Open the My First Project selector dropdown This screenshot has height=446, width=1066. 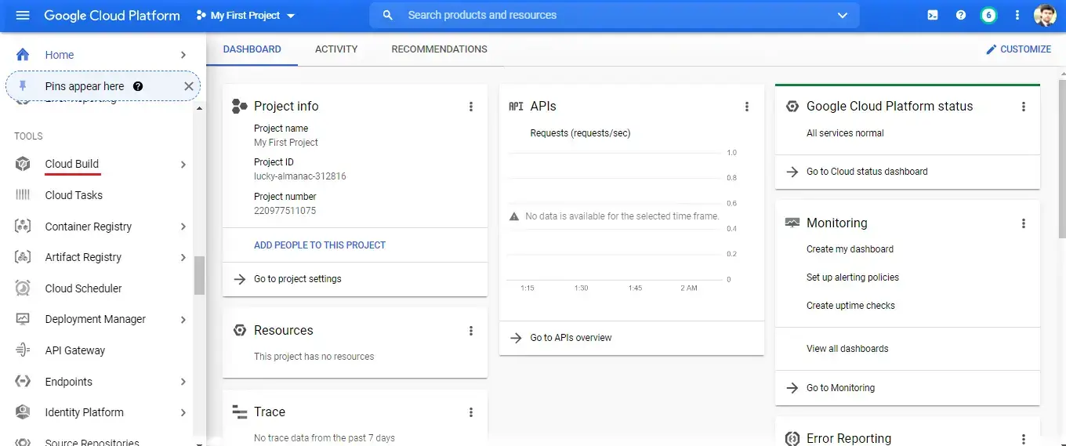tap(246, 16)
